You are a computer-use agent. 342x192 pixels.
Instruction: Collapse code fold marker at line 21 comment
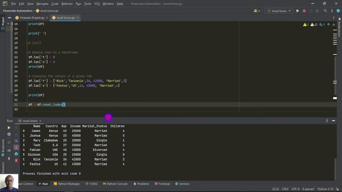click(27, 52)
